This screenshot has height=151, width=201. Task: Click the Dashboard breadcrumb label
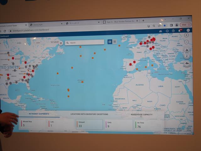point(4,36)
